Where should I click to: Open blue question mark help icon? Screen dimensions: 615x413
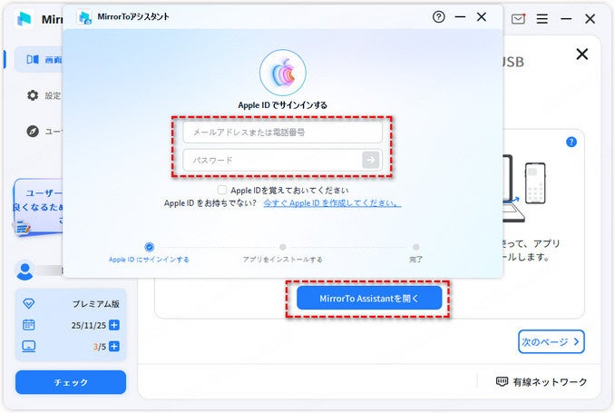point(571,142)
